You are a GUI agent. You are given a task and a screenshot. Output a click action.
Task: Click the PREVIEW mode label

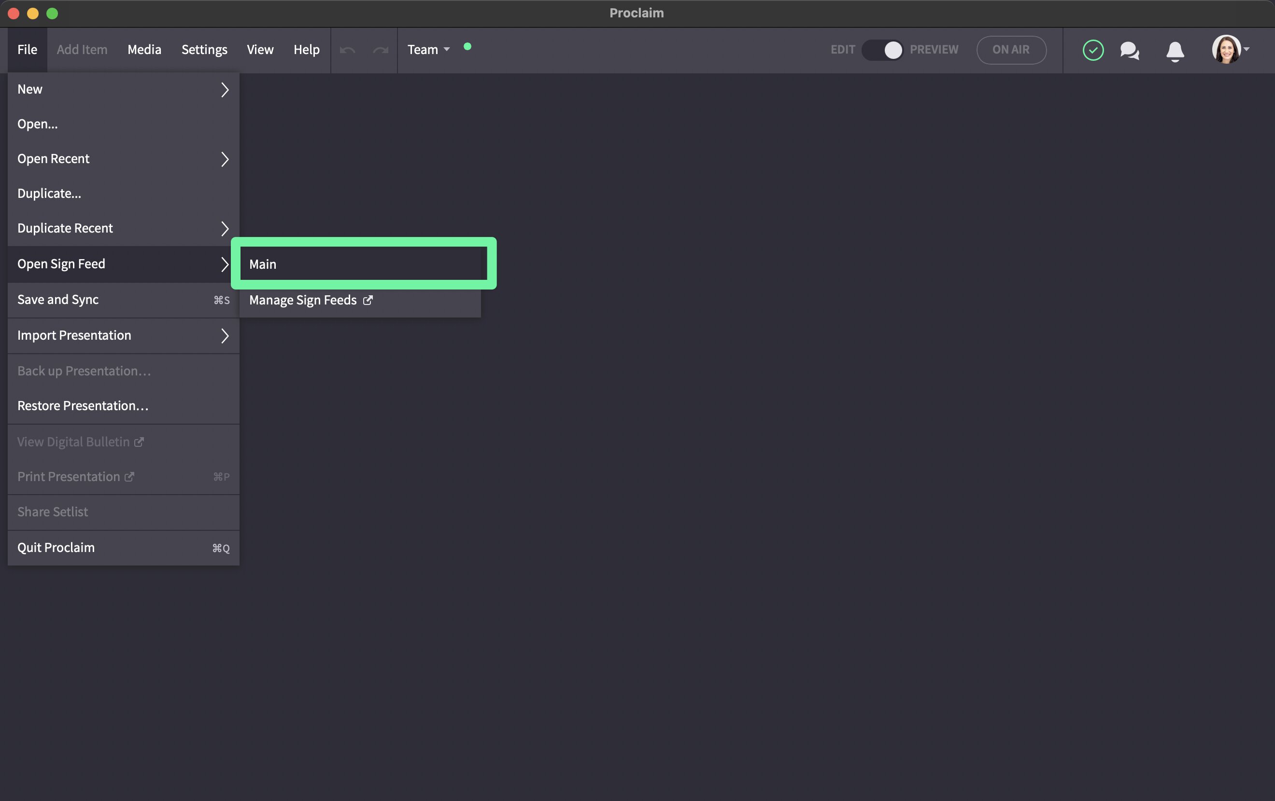[x=934, y=49]
